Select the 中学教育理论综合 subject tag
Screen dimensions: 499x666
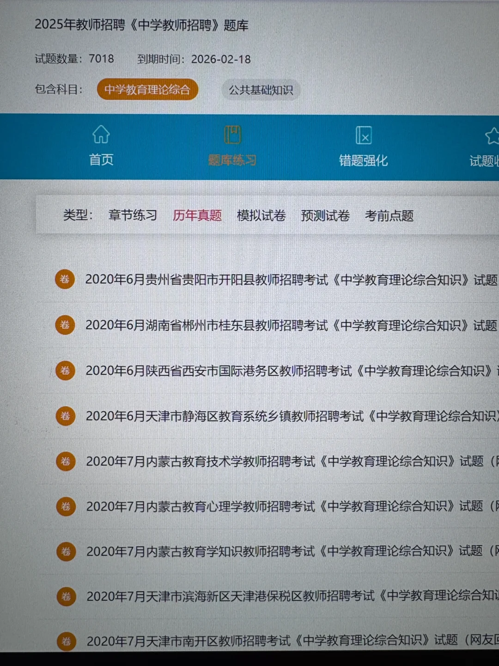[x=147, y=90]
